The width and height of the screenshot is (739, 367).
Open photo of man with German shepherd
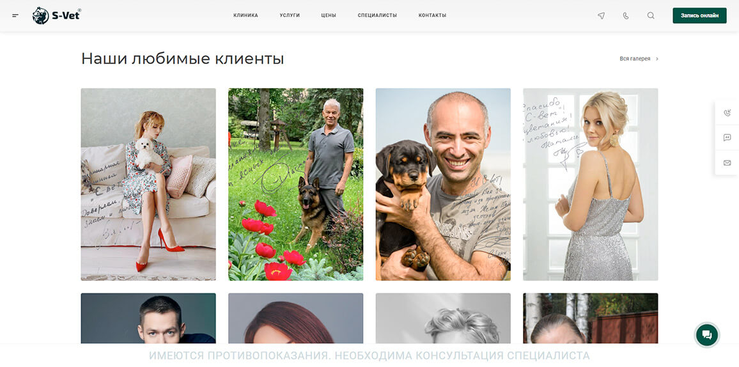click(x=295, y=184)
